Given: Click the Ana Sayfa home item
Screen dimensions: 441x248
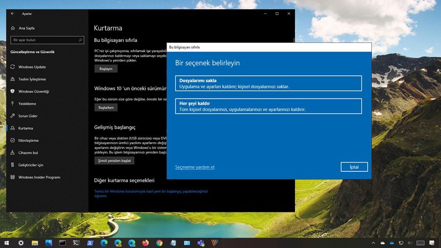Looking at the screenshot, I should coord(26,28).
